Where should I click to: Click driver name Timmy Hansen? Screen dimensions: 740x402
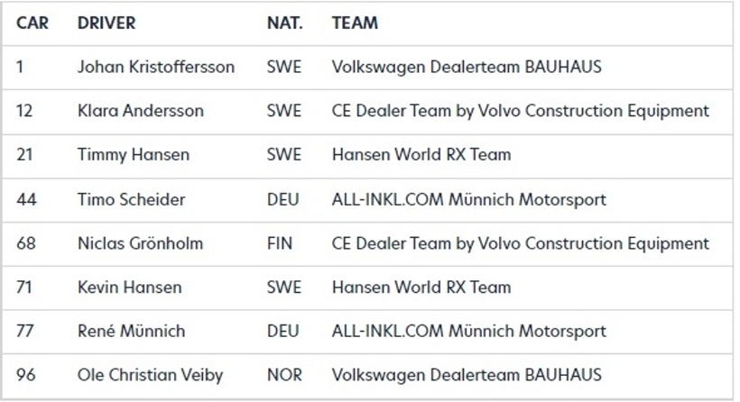(134, 154)
